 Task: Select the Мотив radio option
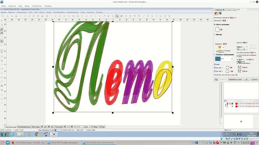coord(215,35)
